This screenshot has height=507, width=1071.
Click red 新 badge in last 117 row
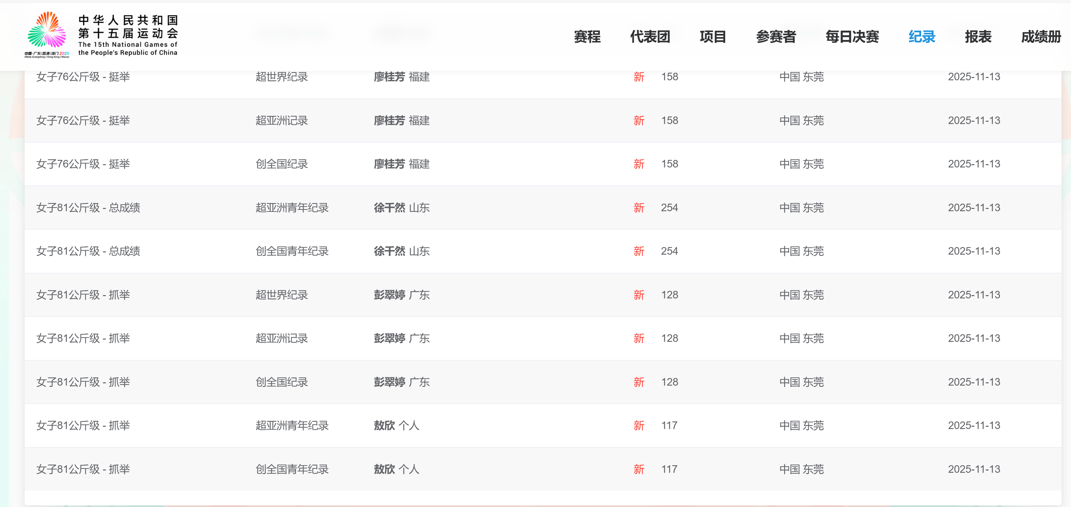pos(639,469)
